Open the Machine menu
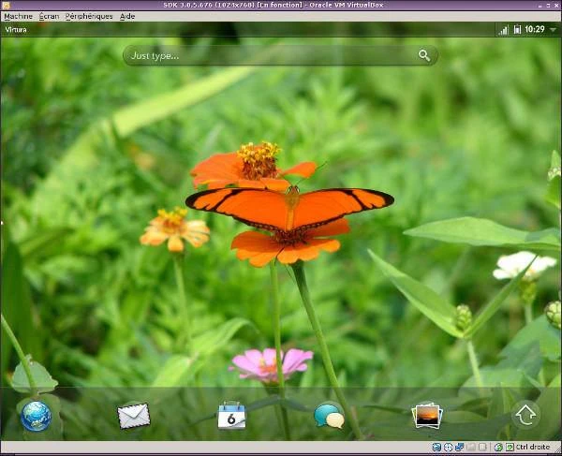 (19, 17)
